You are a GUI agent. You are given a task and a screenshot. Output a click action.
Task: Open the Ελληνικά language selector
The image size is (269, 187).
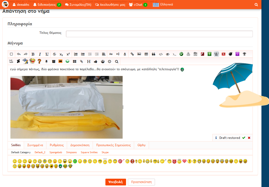(x=163, y=5)
